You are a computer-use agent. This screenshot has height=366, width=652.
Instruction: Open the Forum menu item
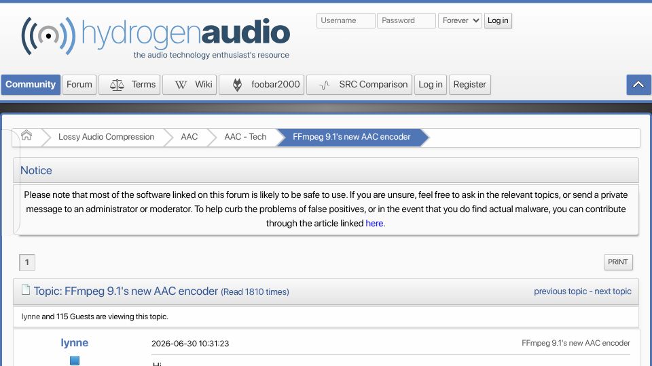point(79,85)
